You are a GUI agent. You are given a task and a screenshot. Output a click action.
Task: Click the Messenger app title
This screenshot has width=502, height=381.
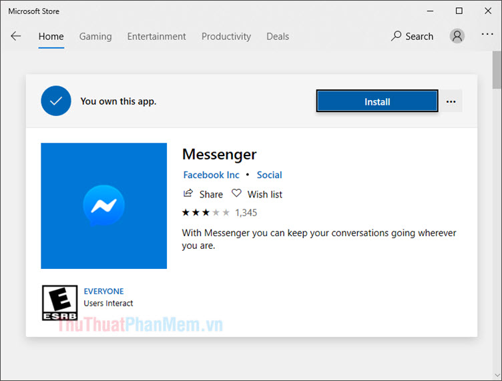coord(220,155)
